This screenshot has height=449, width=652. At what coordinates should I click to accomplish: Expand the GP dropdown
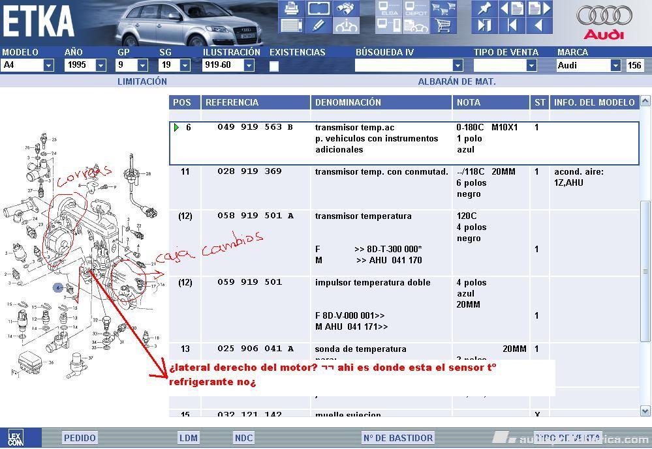click(143, 65)
